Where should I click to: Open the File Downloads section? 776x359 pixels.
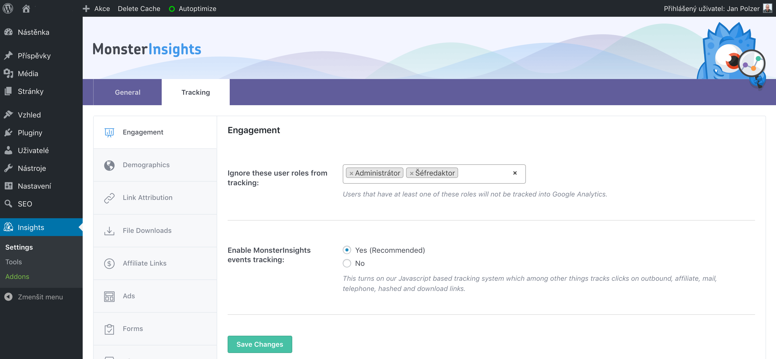pos(155,231)
